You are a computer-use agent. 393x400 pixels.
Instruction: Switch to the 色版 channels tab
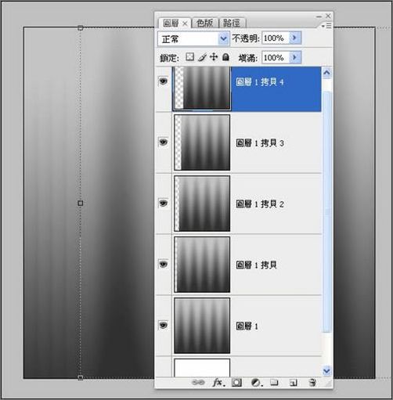204,23
